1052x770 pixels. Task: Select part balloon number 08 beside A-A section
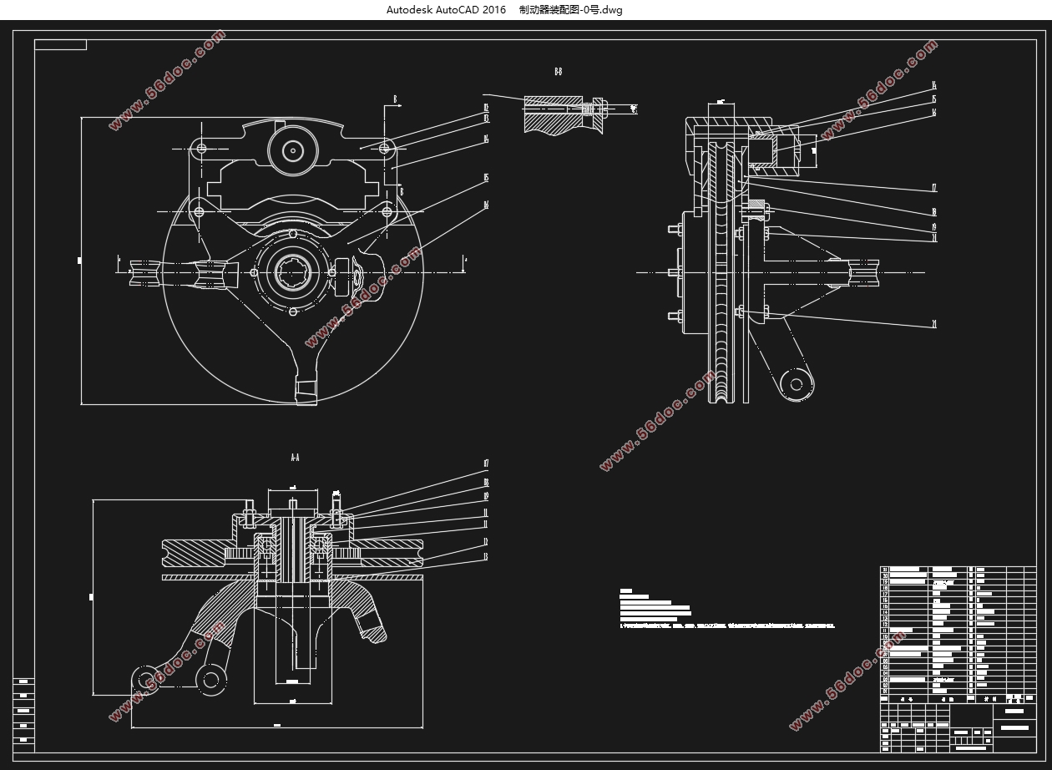coord(486,483)
